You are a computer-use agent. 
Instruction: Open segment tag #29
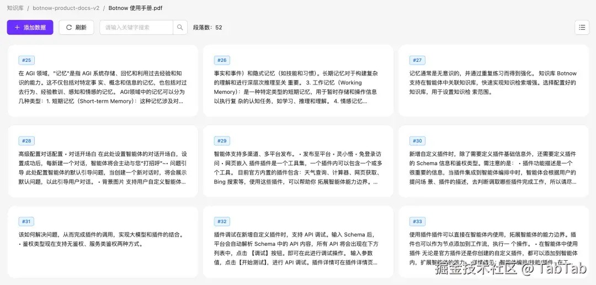pyautogui.click(x=222, y=141)
